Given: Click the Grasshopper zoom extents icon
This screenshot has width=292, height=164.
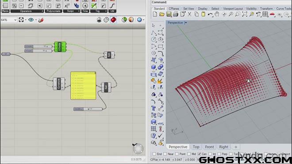Looking at the screenshot, I should pyautogui.click(x=21, y=20).
